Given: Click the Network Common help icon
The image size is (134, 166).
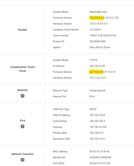Looking at the screenshot, I should [22, 160].
